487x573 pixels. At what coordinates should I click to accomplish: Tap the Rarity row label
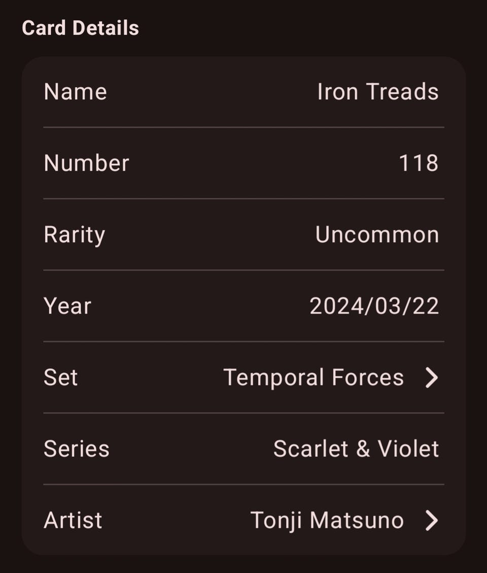point(75,235)
